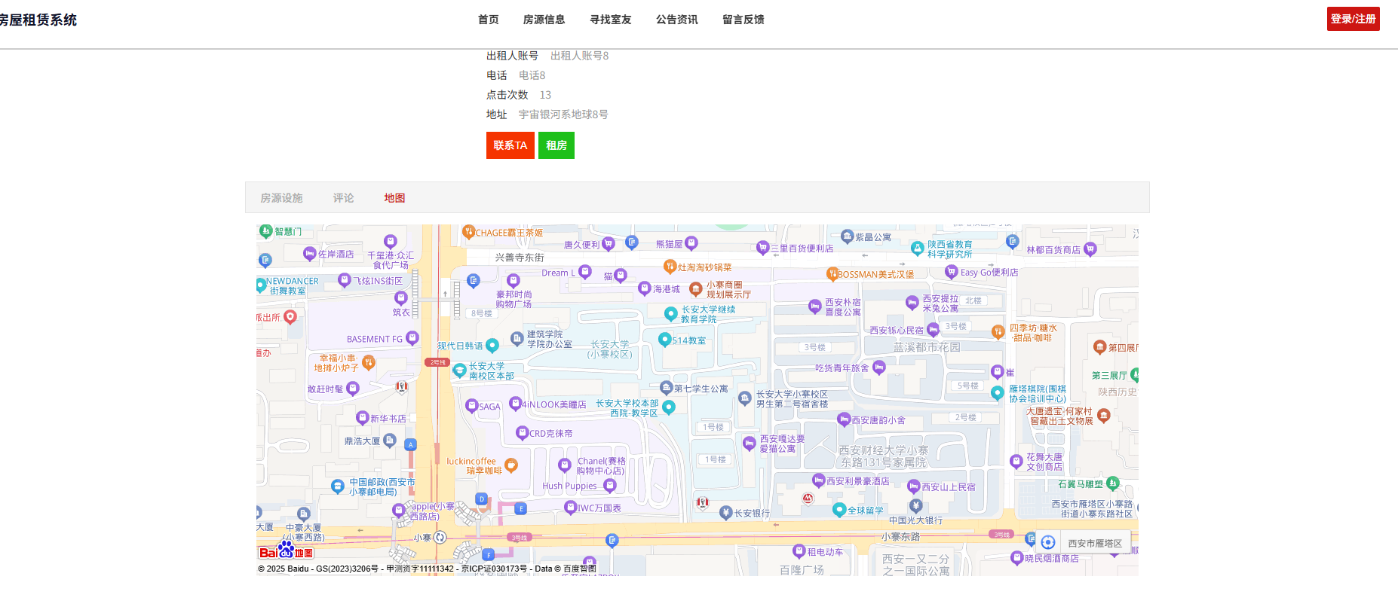Click the 全球留学 map marker
1398x616 pixels.
[x=839, y=510]
